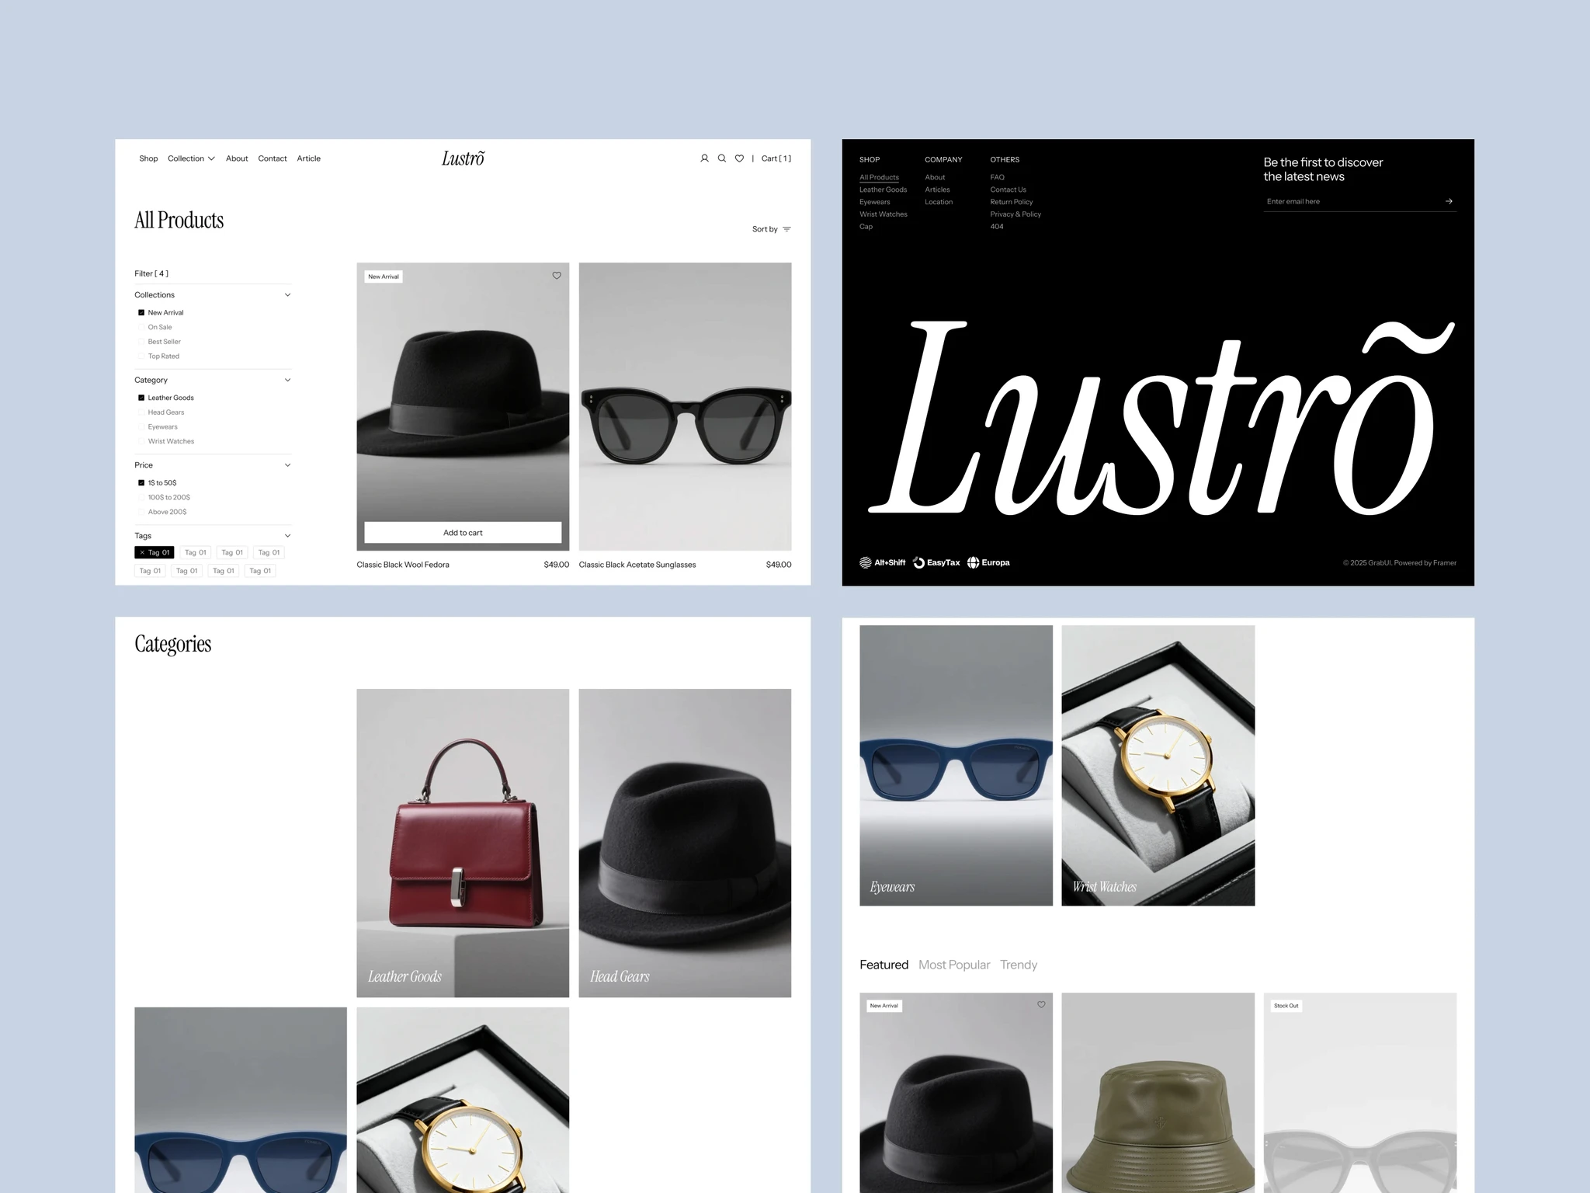The image size is (1590, 1193).
Task: Open the wishlist heart icon in the header
Action: click(739, 158)
